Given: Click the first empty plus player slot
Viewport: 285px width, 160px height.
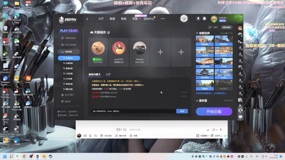Looking at the screenshot, I should 160,52.
